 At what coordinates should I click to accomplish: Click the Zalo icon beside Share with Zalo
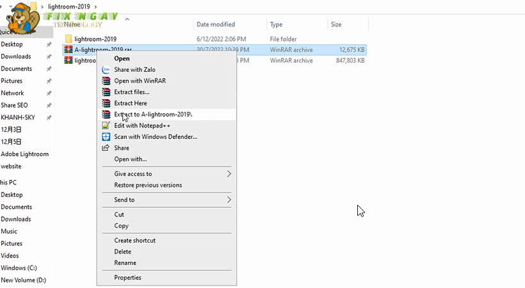pos(106,70)
